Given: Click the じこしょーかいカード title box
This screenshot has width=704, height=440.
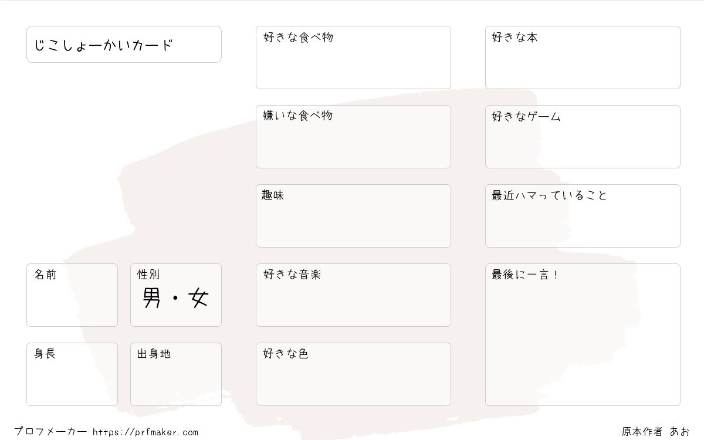Looking at the screenshot, I should coord(124,44).
